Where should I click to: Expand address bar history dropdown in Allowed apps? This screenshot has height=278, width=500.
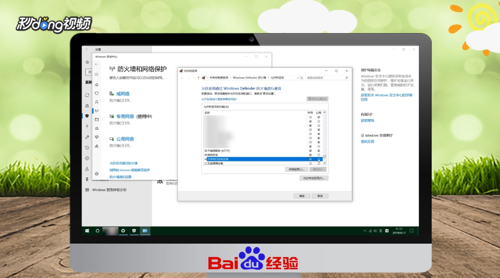[x=298, y=78]
